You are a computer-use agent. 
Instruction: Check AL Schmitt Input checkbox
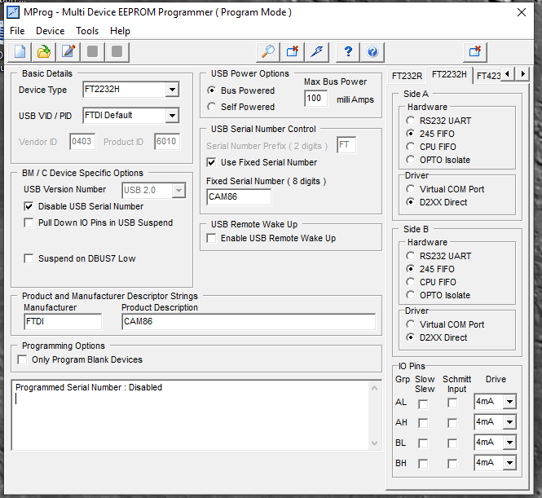click(x=452, y=403)
